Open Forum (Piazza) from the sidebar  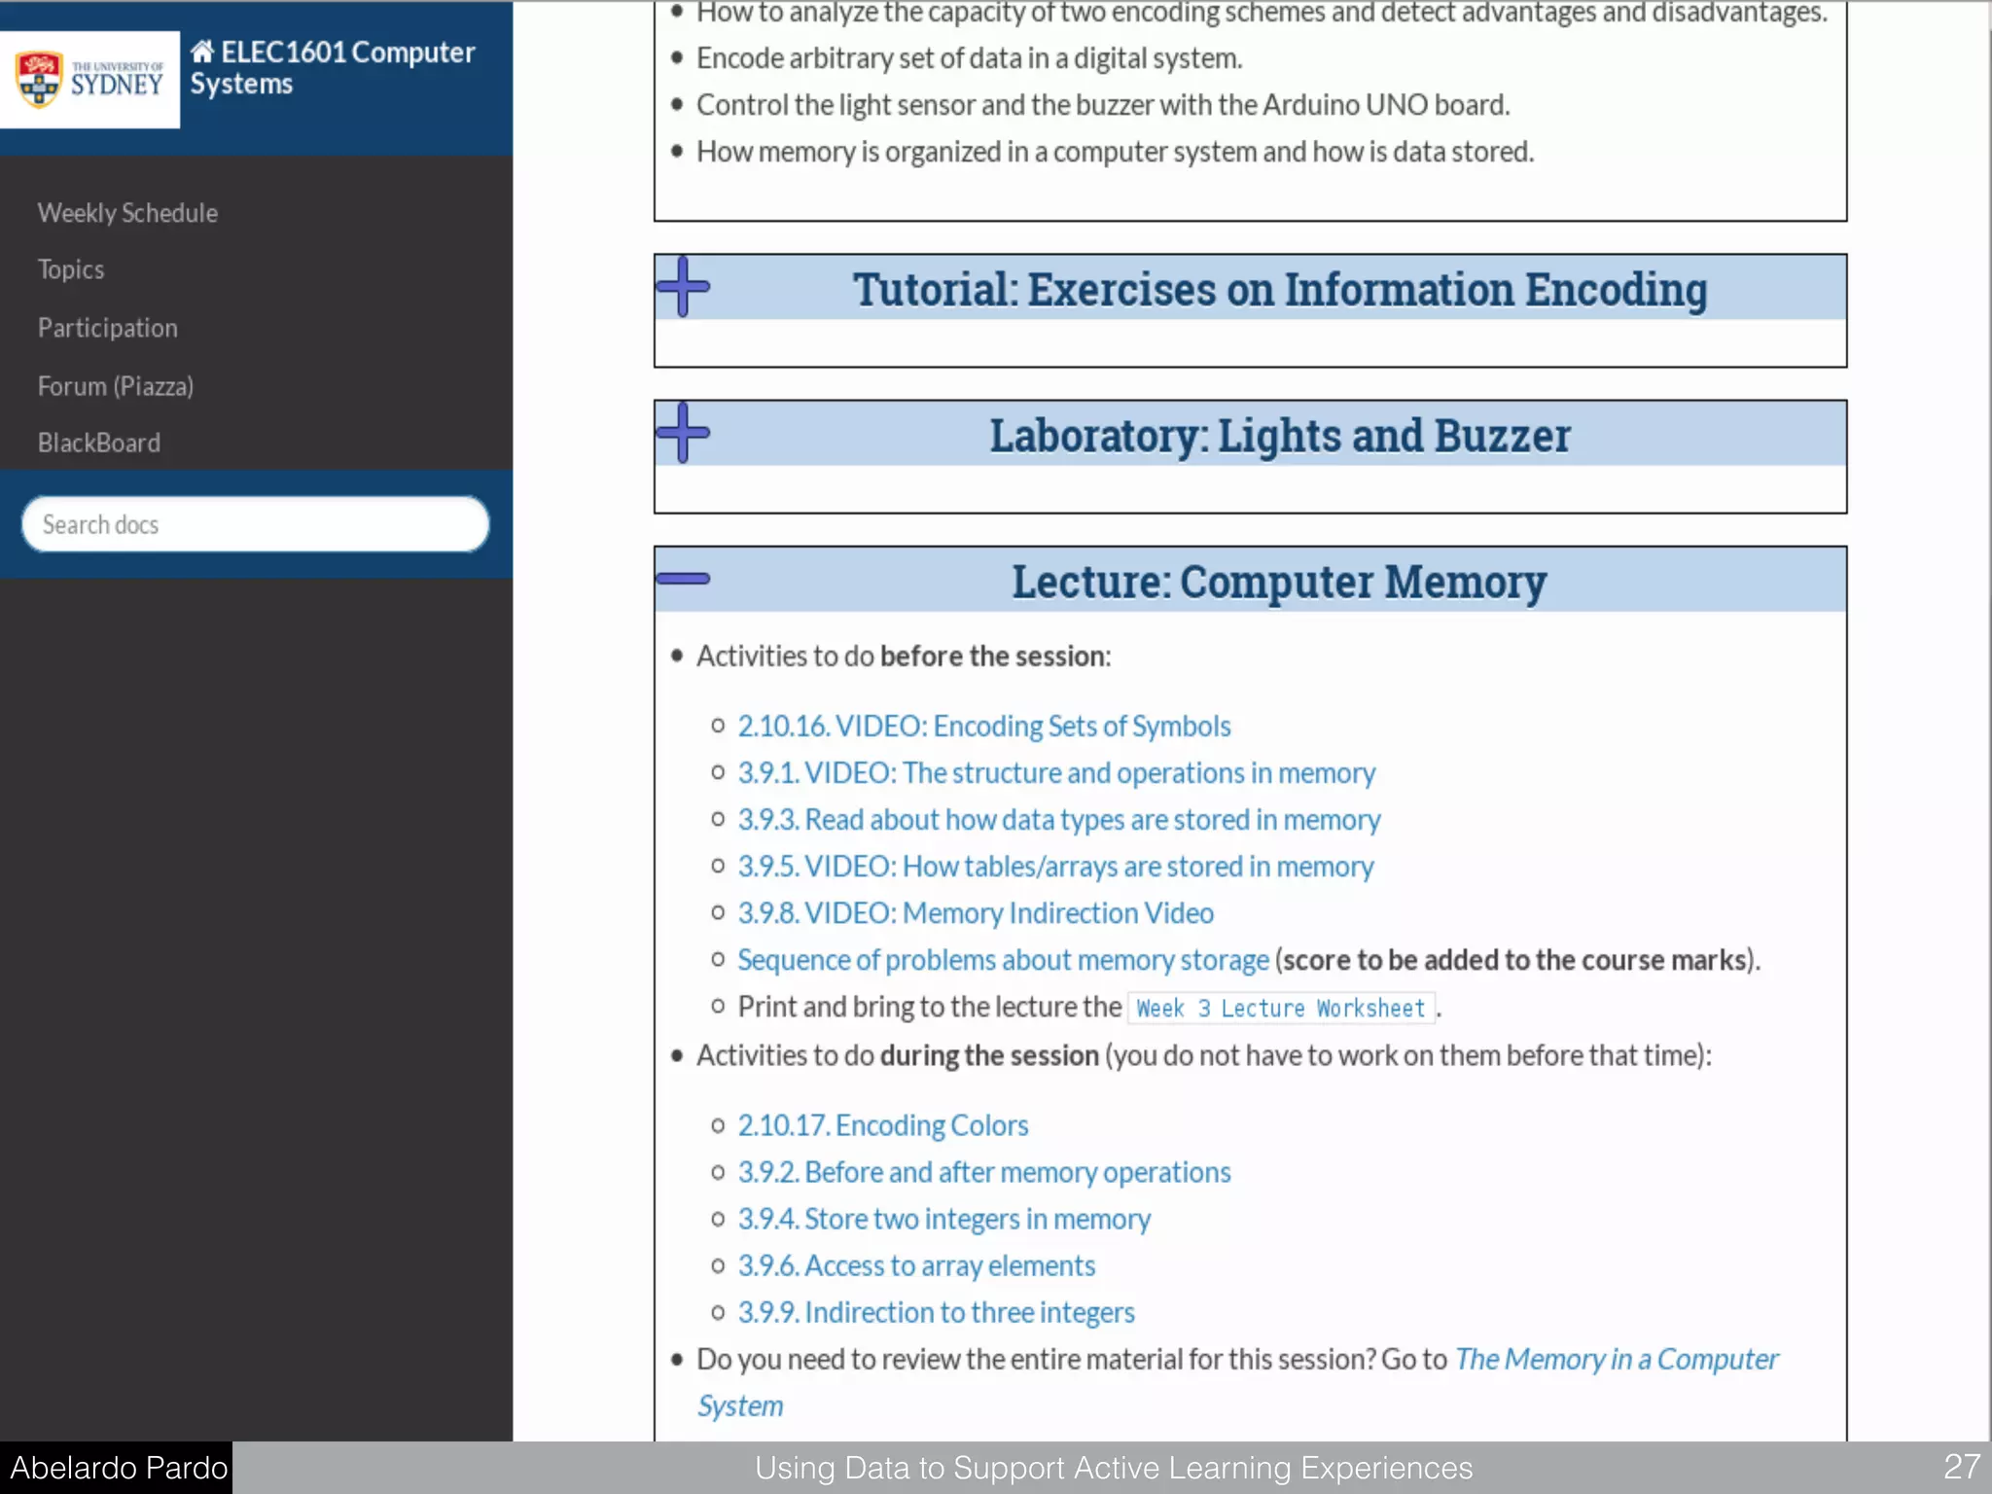116,386
